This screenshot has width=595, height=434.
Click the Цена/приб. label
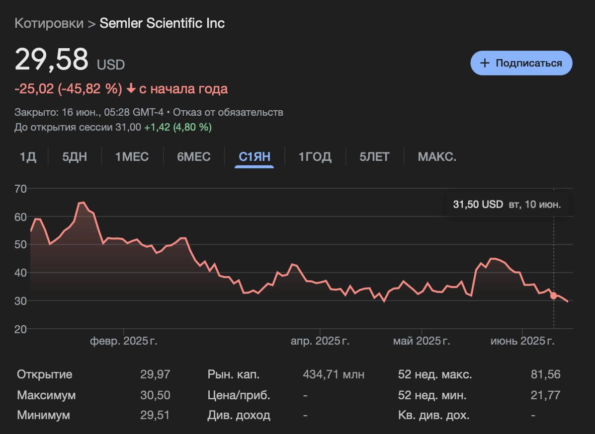239,395
